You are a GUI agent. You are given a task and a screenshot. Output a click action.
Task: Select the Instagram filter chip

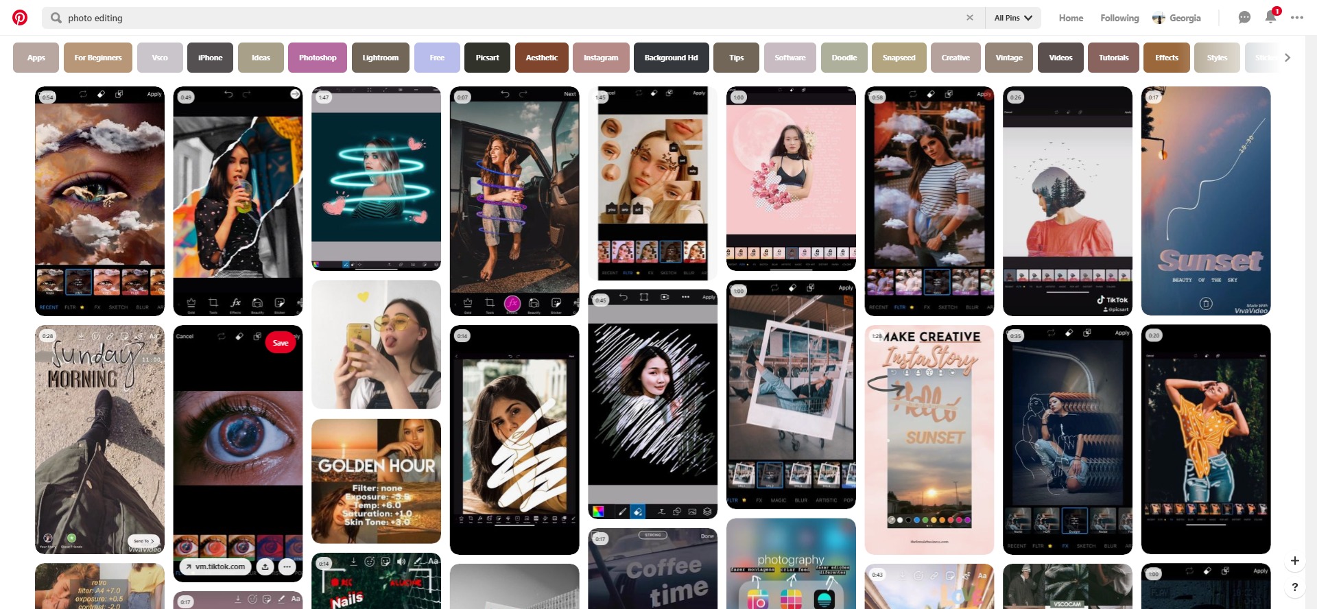(601, 58)
